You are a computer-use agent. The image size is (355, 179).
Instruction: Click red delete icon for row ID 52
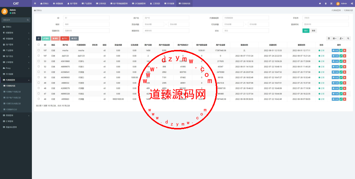point(345,67)
